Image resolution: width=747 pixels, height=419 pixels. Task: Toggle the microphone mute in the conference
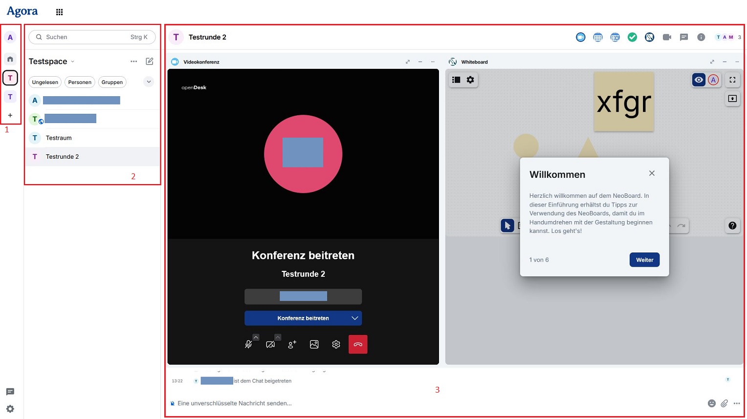tap(248, 344)
